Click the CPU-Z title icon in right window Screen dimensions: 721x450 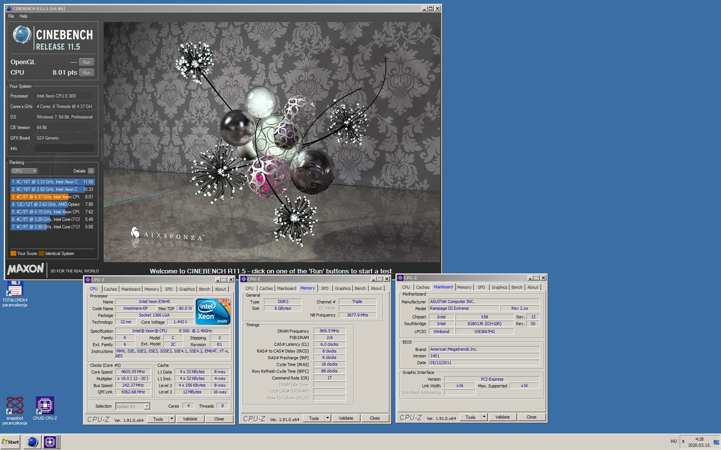click(400, 278)
